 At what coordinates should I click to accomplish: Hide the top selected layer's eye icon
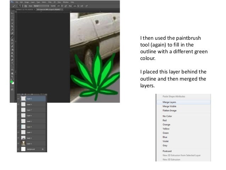click(x=18, y=99)
